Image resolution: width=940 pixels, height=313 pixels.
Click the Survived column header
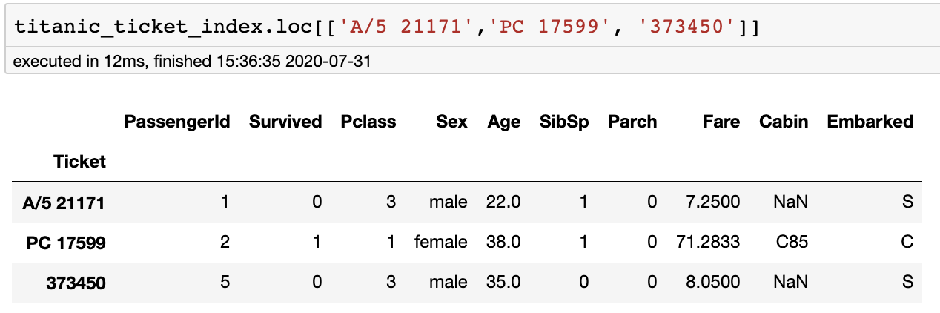(x=285, y=122)
